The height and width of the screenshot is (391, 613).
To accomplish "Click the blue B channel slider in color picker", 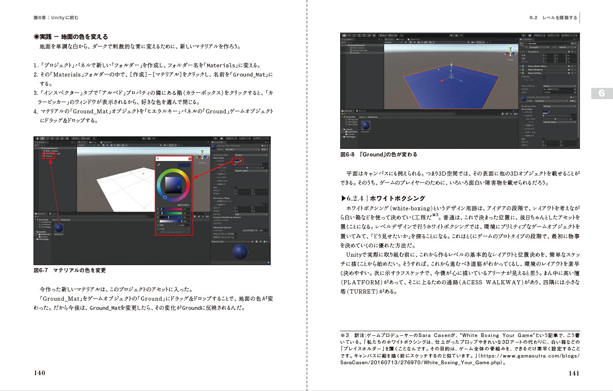I will point(171,217).
